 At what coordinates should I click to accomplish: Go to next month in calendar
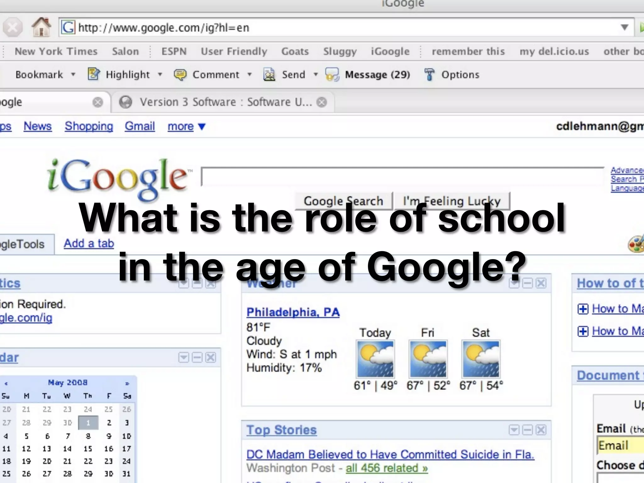[x=127, y=384]
